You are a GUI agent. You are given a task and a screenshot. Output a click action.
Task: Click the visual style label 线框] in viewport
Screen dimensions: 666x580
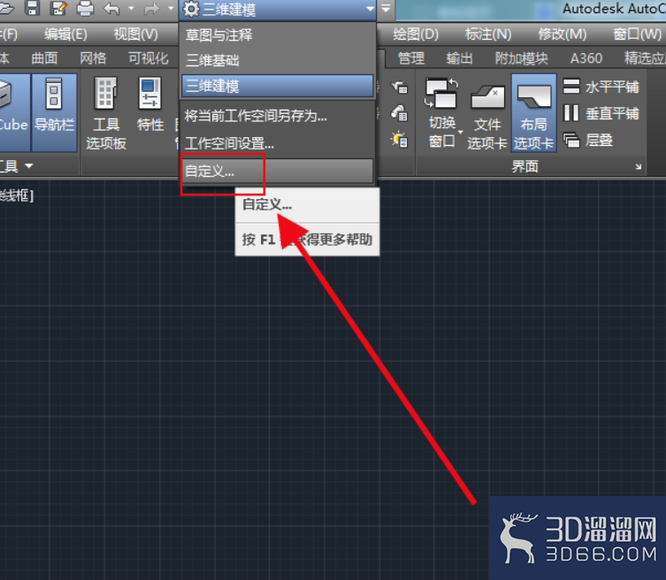(16, 195)
